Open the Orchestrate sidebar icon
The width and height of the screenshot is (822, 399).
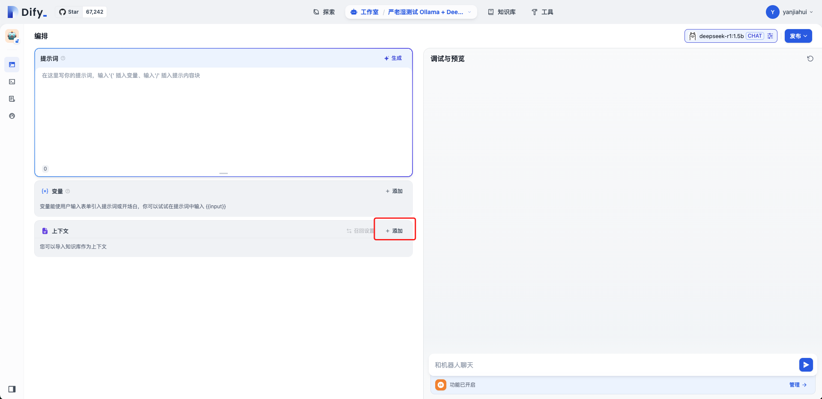(12, 65)
